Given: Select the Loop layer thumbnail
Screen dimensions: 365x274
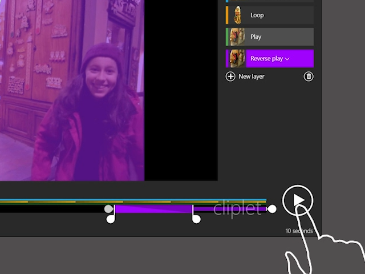Looking at the screenshot, I should click(x=237, y=15).
